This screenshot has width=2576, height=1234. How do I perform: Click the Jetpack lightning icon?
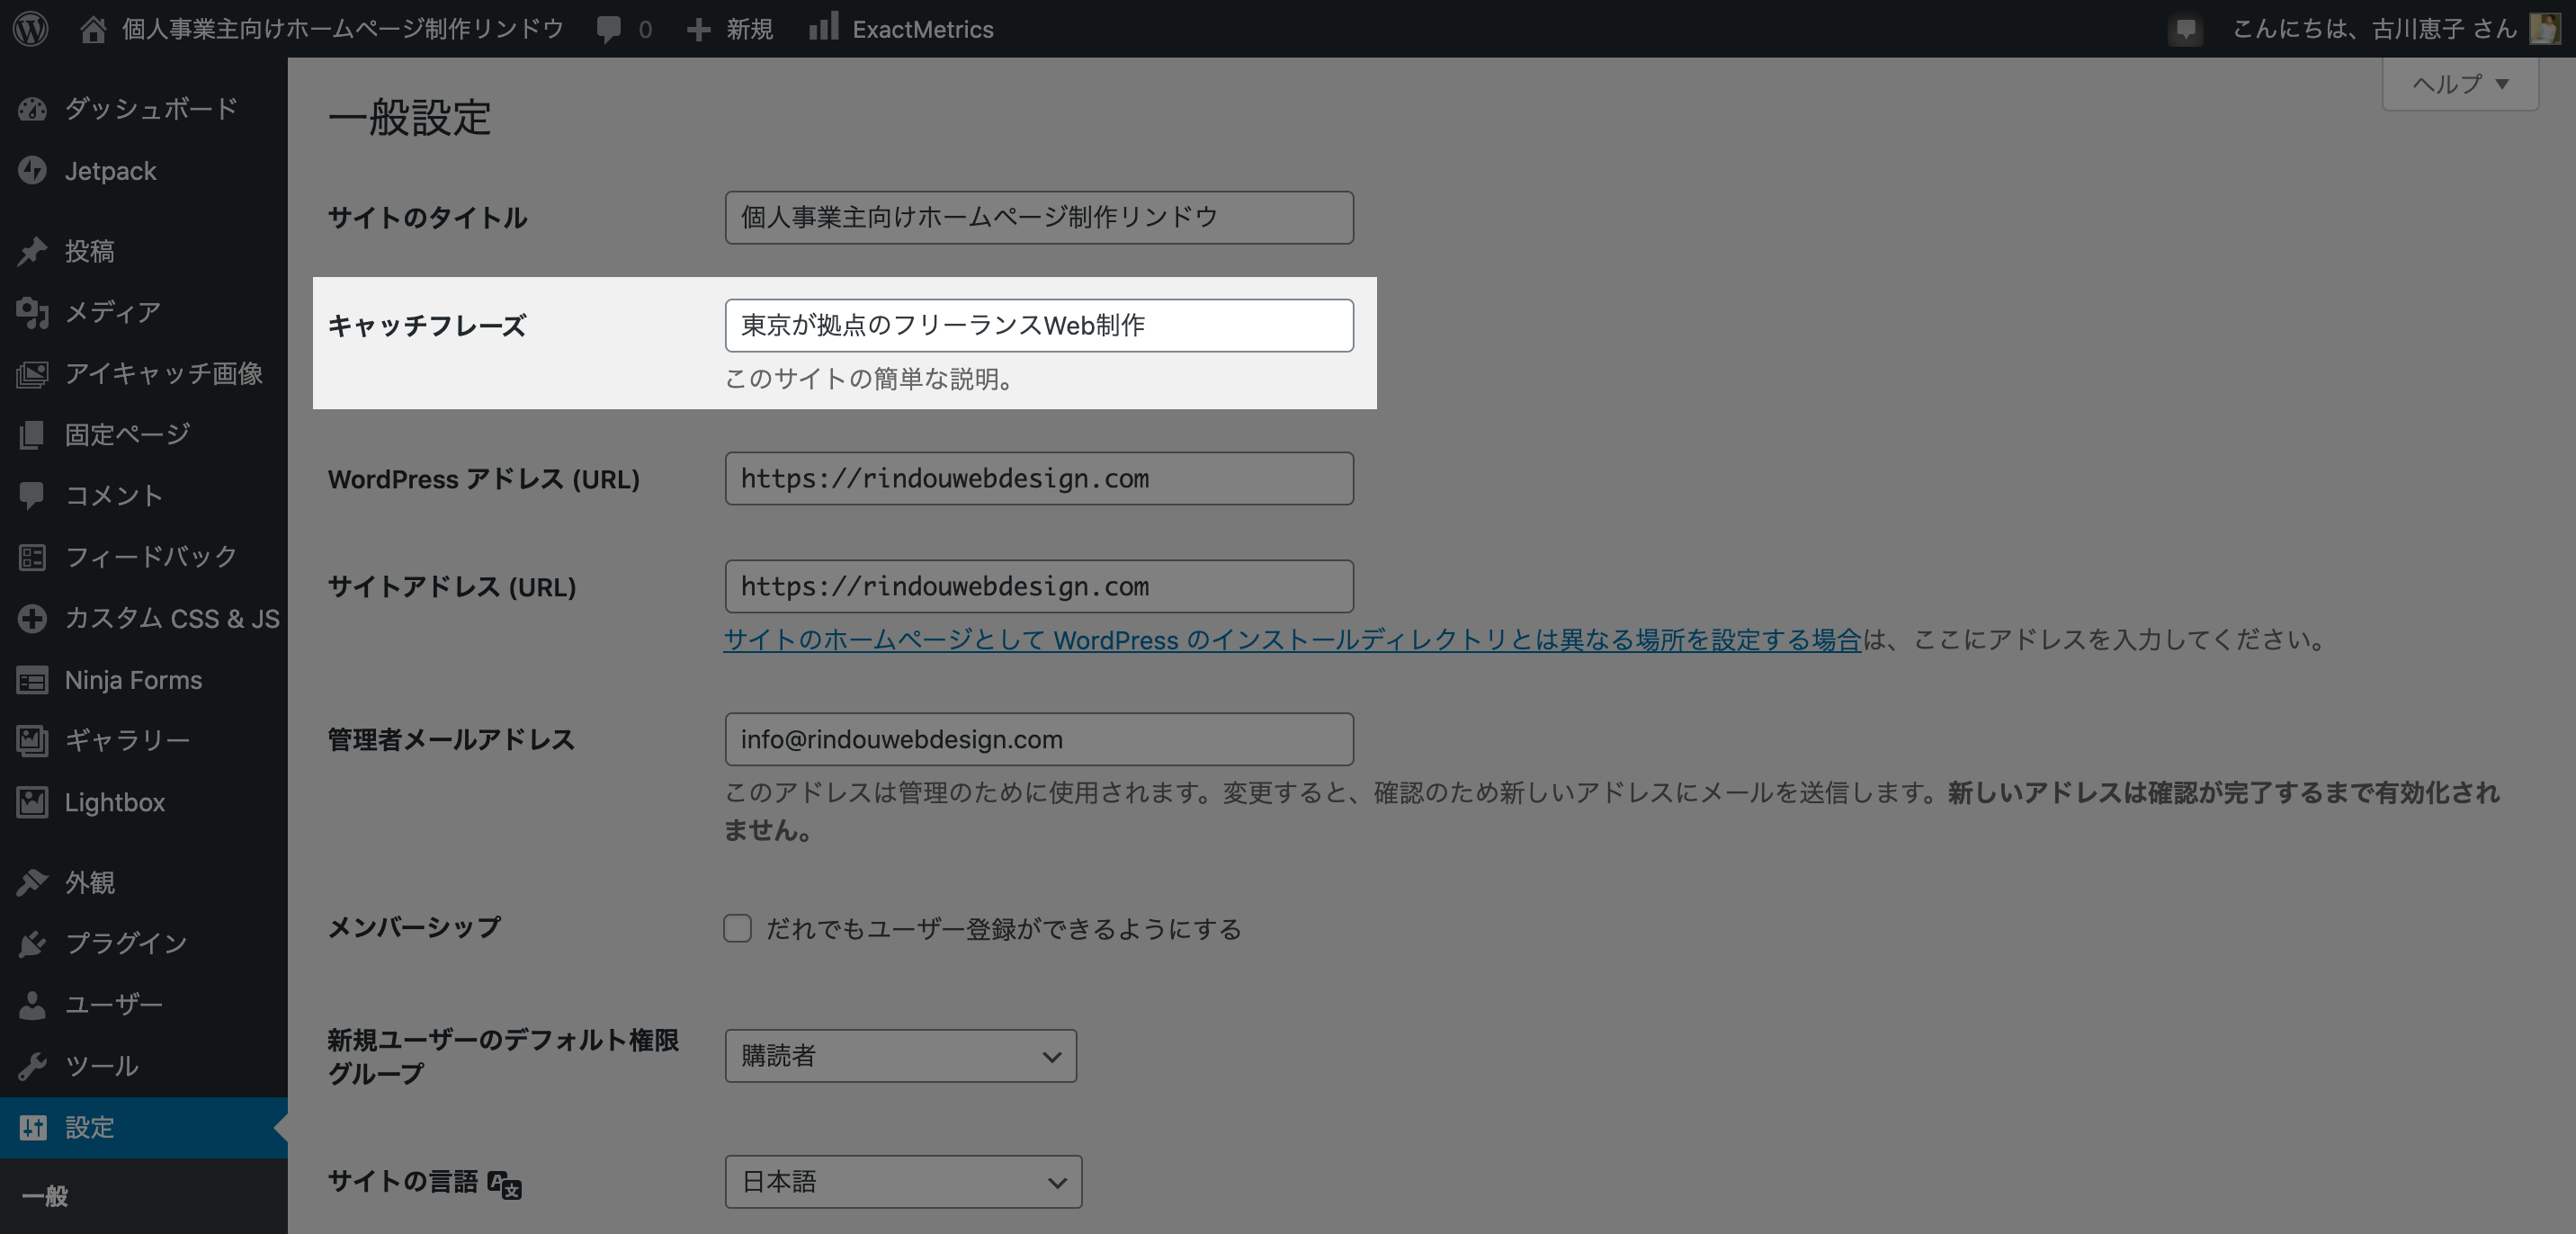coord(32,171)
